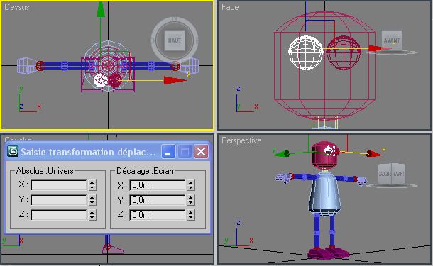Open the Perspective viewport label menu

tap(241, 140)
